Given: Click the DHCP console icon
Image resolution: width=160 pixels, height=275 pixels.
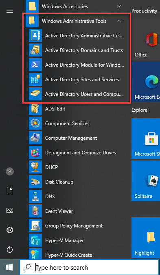Looking at the screenshot, I should coord(35,167).
